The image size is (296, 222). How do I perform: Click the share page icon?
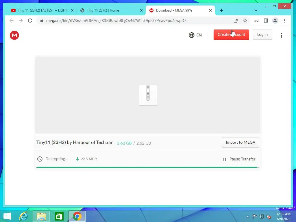tap(236, 21)
